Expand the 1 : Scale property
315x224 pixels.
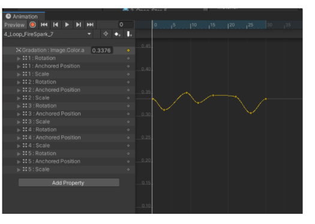point(19,74)
